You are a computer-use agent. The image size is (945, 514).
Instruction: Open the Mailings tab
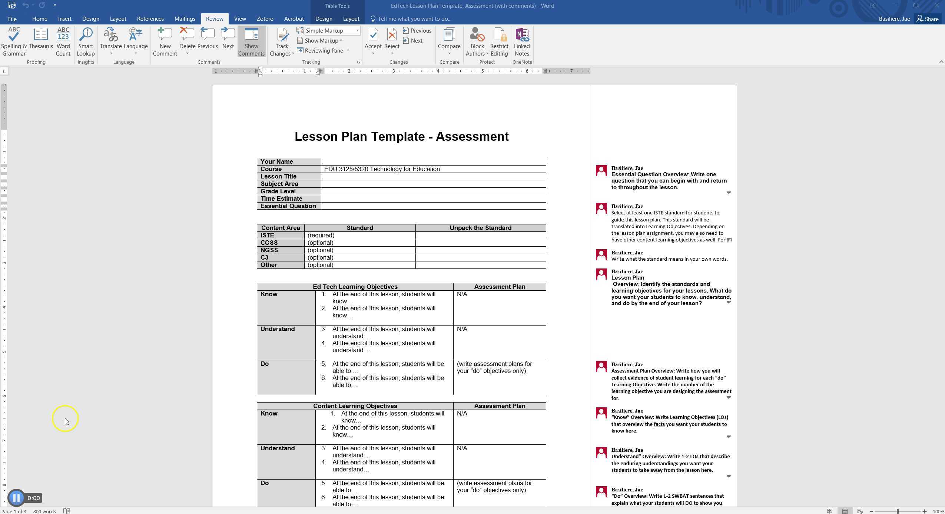pyautogui.click(x=185, y=19)
